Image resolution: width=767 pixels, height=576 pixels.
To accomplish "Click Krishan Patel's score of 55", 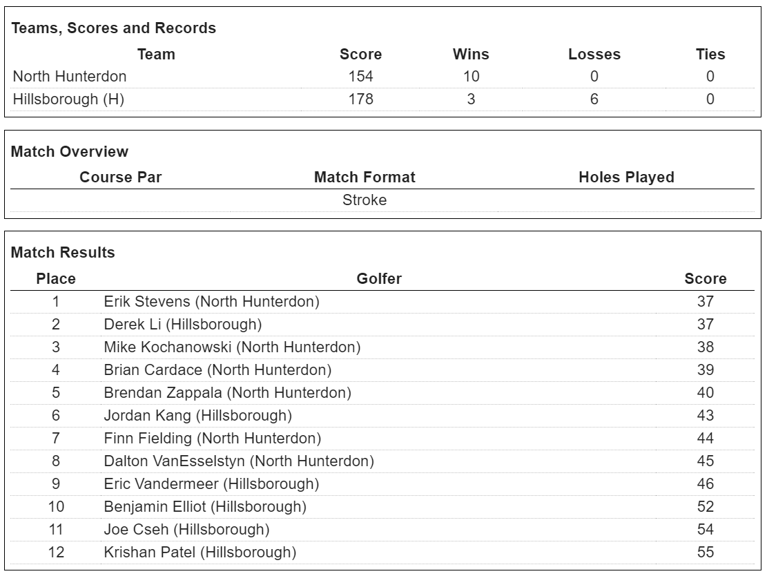I will coord(705,552).
